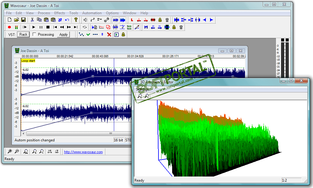Click the Save floppy disk icon
The width and height of the screenshot is (313, 188).
(23, 20)
